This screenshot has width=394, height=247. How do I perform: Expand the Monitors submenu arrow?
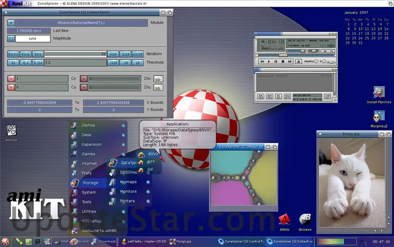[x=148, y=192]
